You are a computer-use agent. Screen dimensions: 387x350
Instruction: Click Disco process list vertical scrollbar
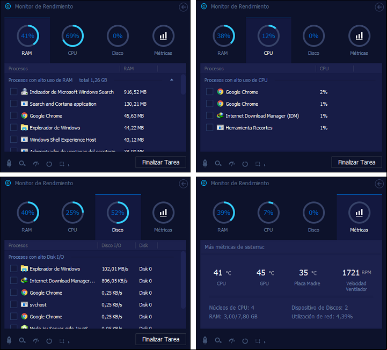tap(183, 280)
